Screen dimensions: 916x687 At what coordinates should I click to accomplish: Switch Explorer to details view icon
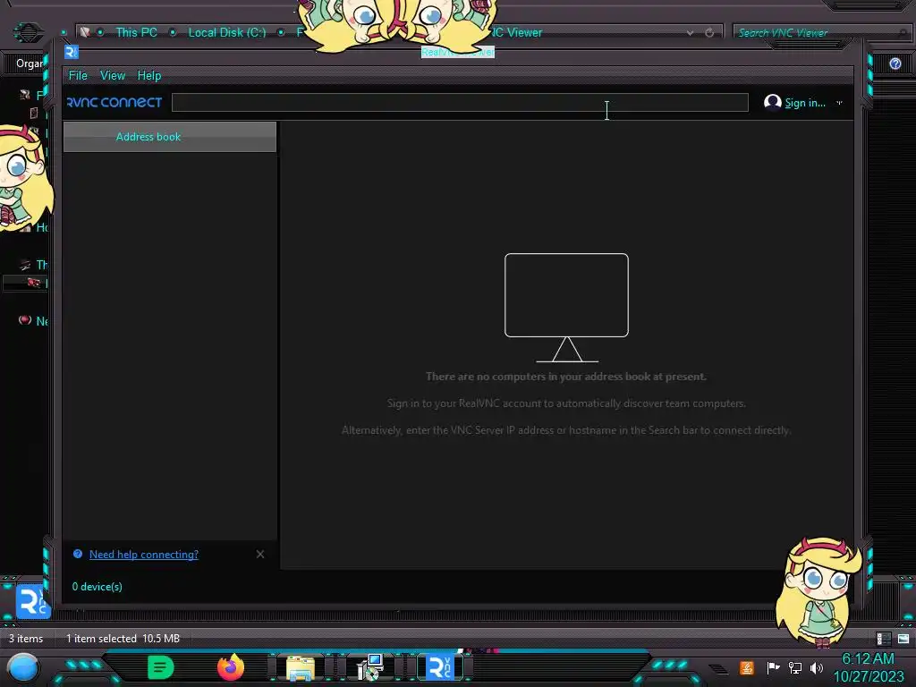883,639
